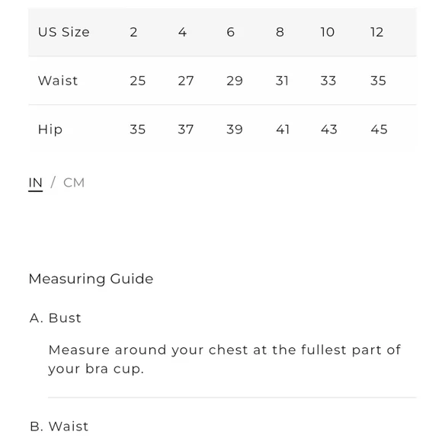The image size is (442, 441).
Task: Click the US Size header label
Action: tap(64, 32)
